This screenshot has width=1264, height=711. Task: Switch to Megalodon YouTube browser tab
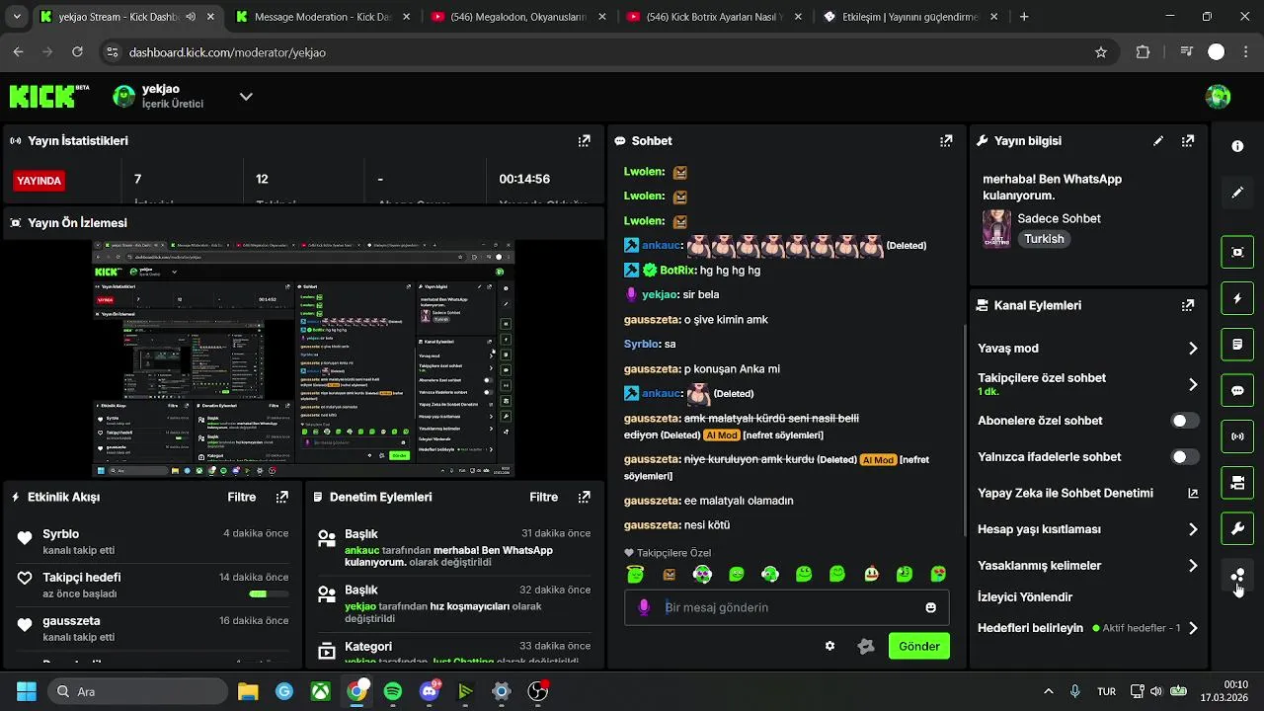coord(518,17)
